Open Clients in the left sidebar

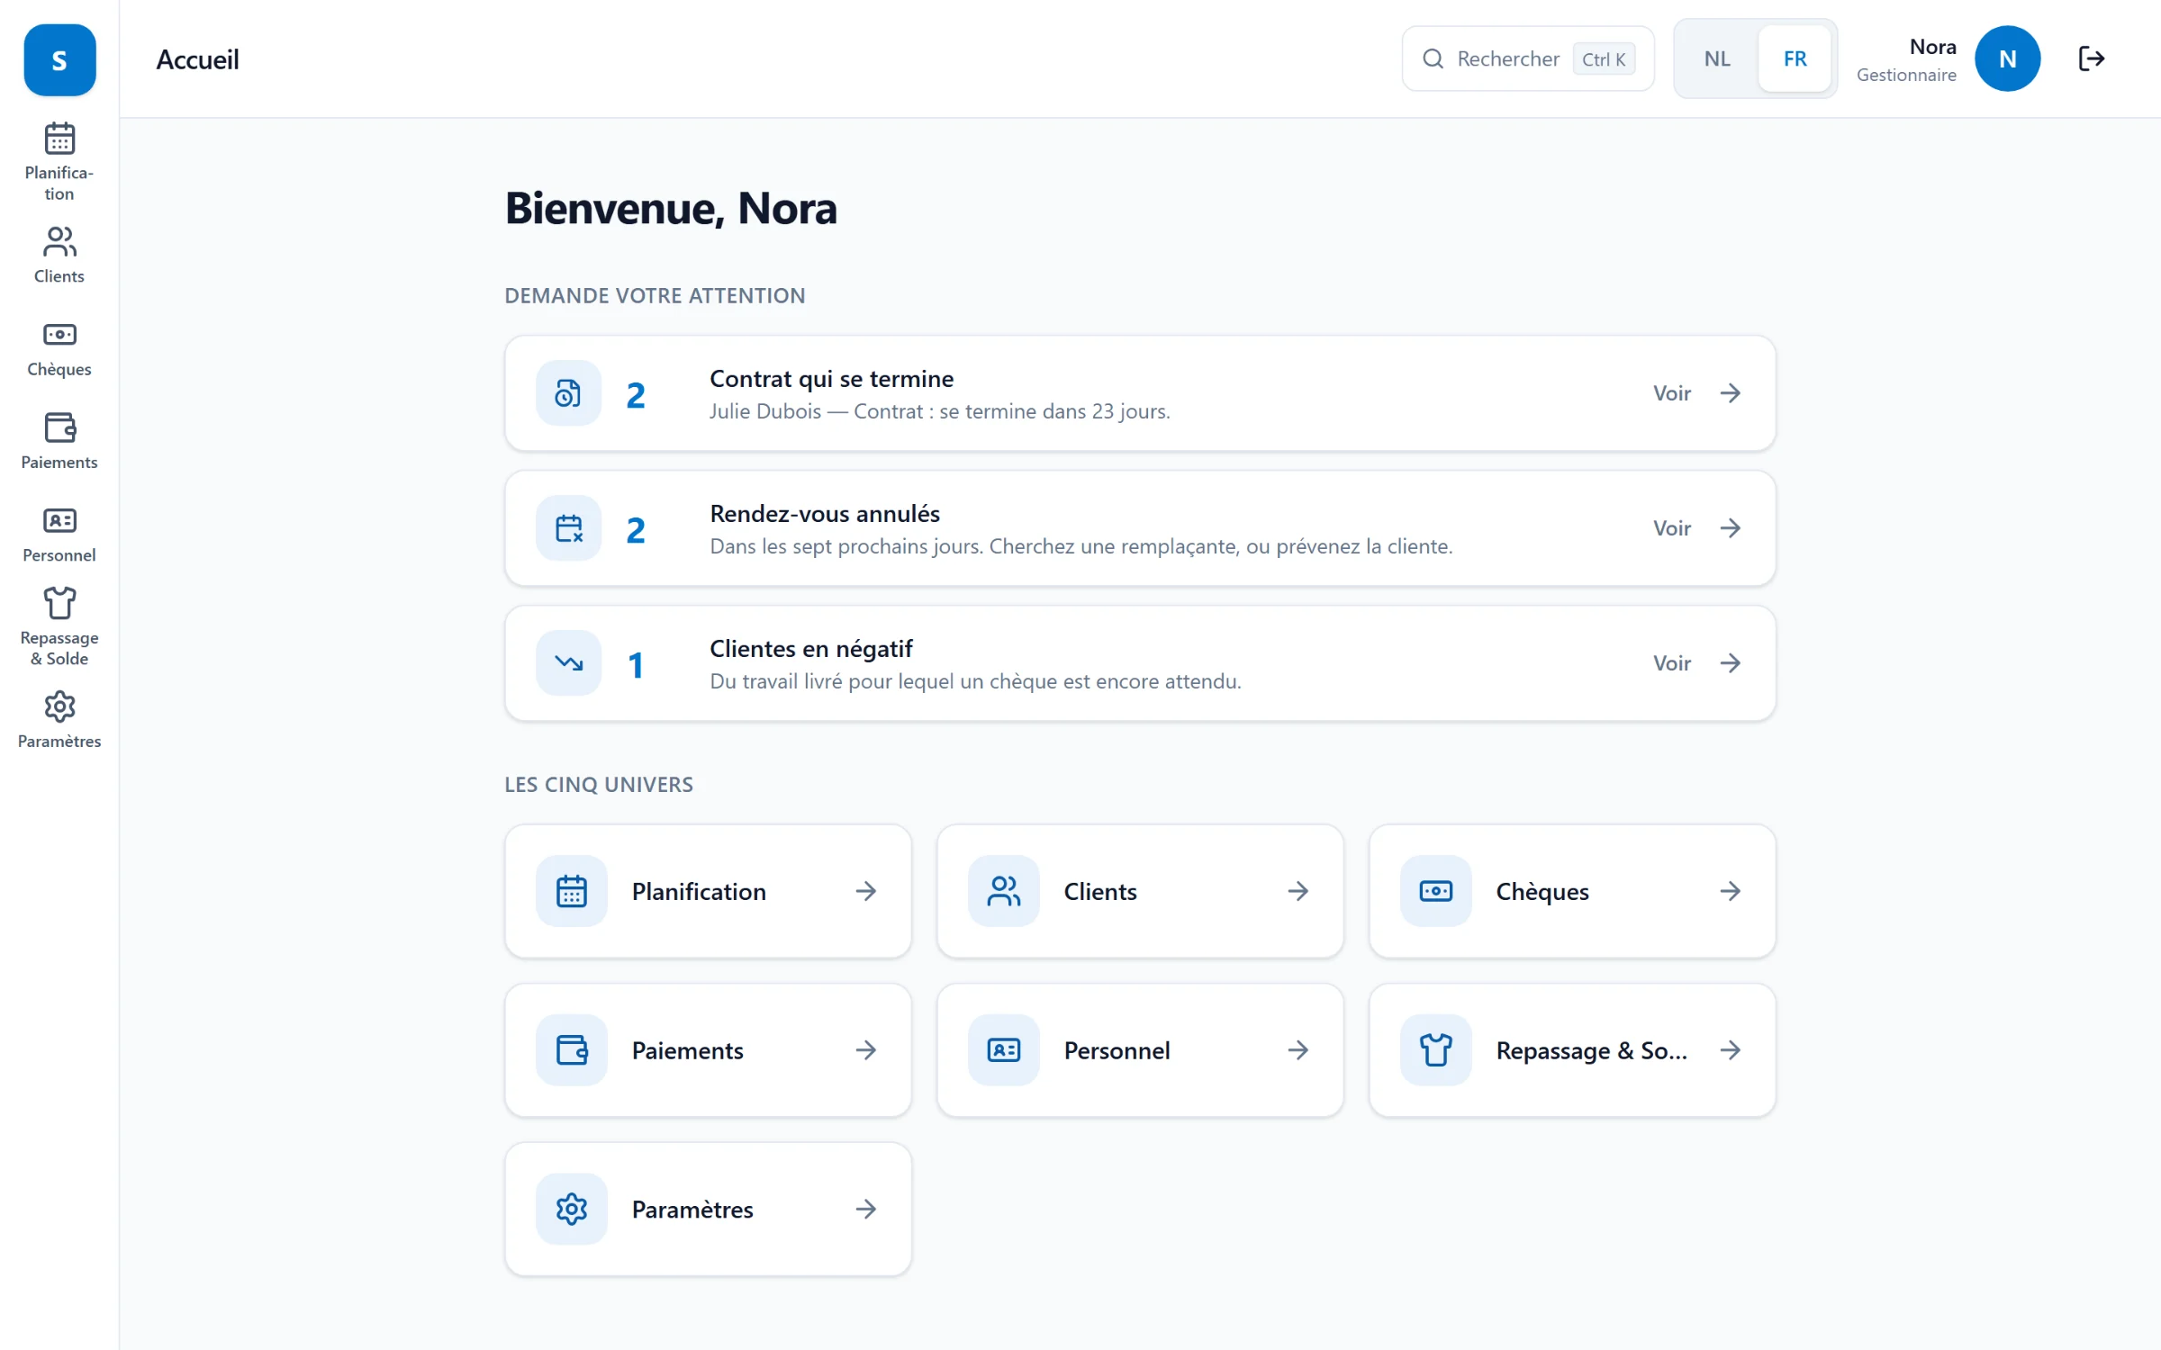59,256
